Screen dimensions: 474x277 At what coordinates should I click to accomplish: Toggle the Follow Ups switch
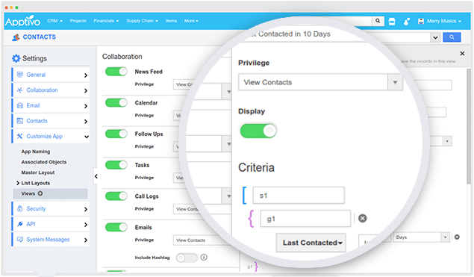click(x=116, y=134)
